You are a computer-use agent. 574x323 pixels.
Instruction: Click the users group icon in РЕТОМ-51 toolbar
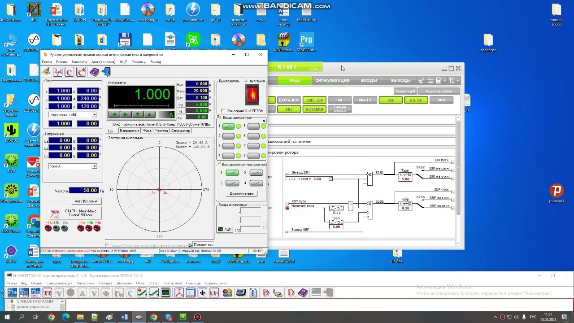pos(227,293)
